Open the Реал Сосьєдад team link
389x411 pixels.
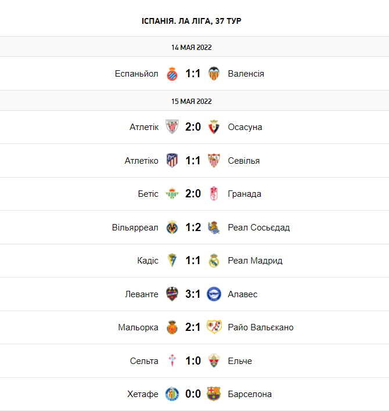coord(258,228)
